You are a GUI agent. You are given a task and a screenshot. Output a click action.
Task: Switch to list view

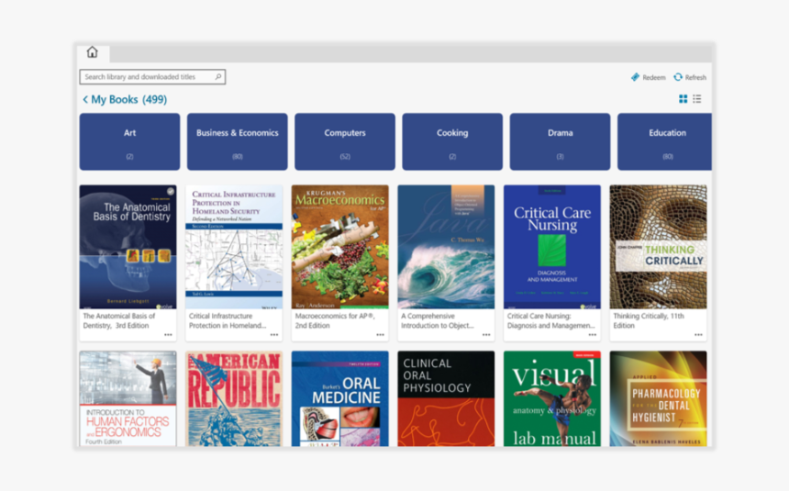pos(697,99)
